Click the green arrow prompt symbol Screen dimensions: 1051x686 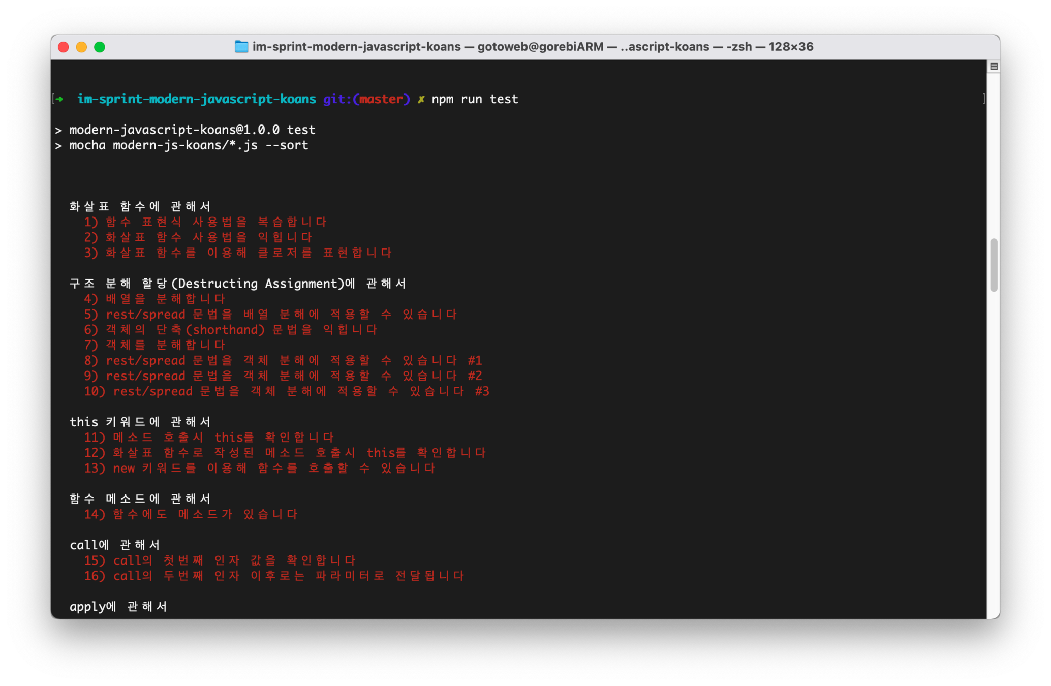[59, 99]
